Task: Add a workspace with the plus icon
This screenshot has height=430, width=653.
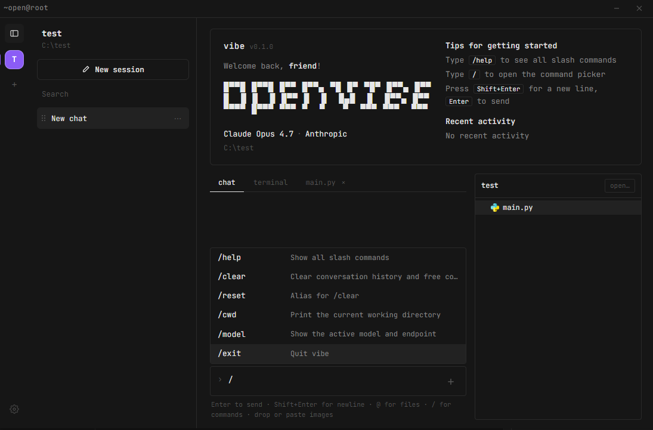Action: click(x=14, y=85)
